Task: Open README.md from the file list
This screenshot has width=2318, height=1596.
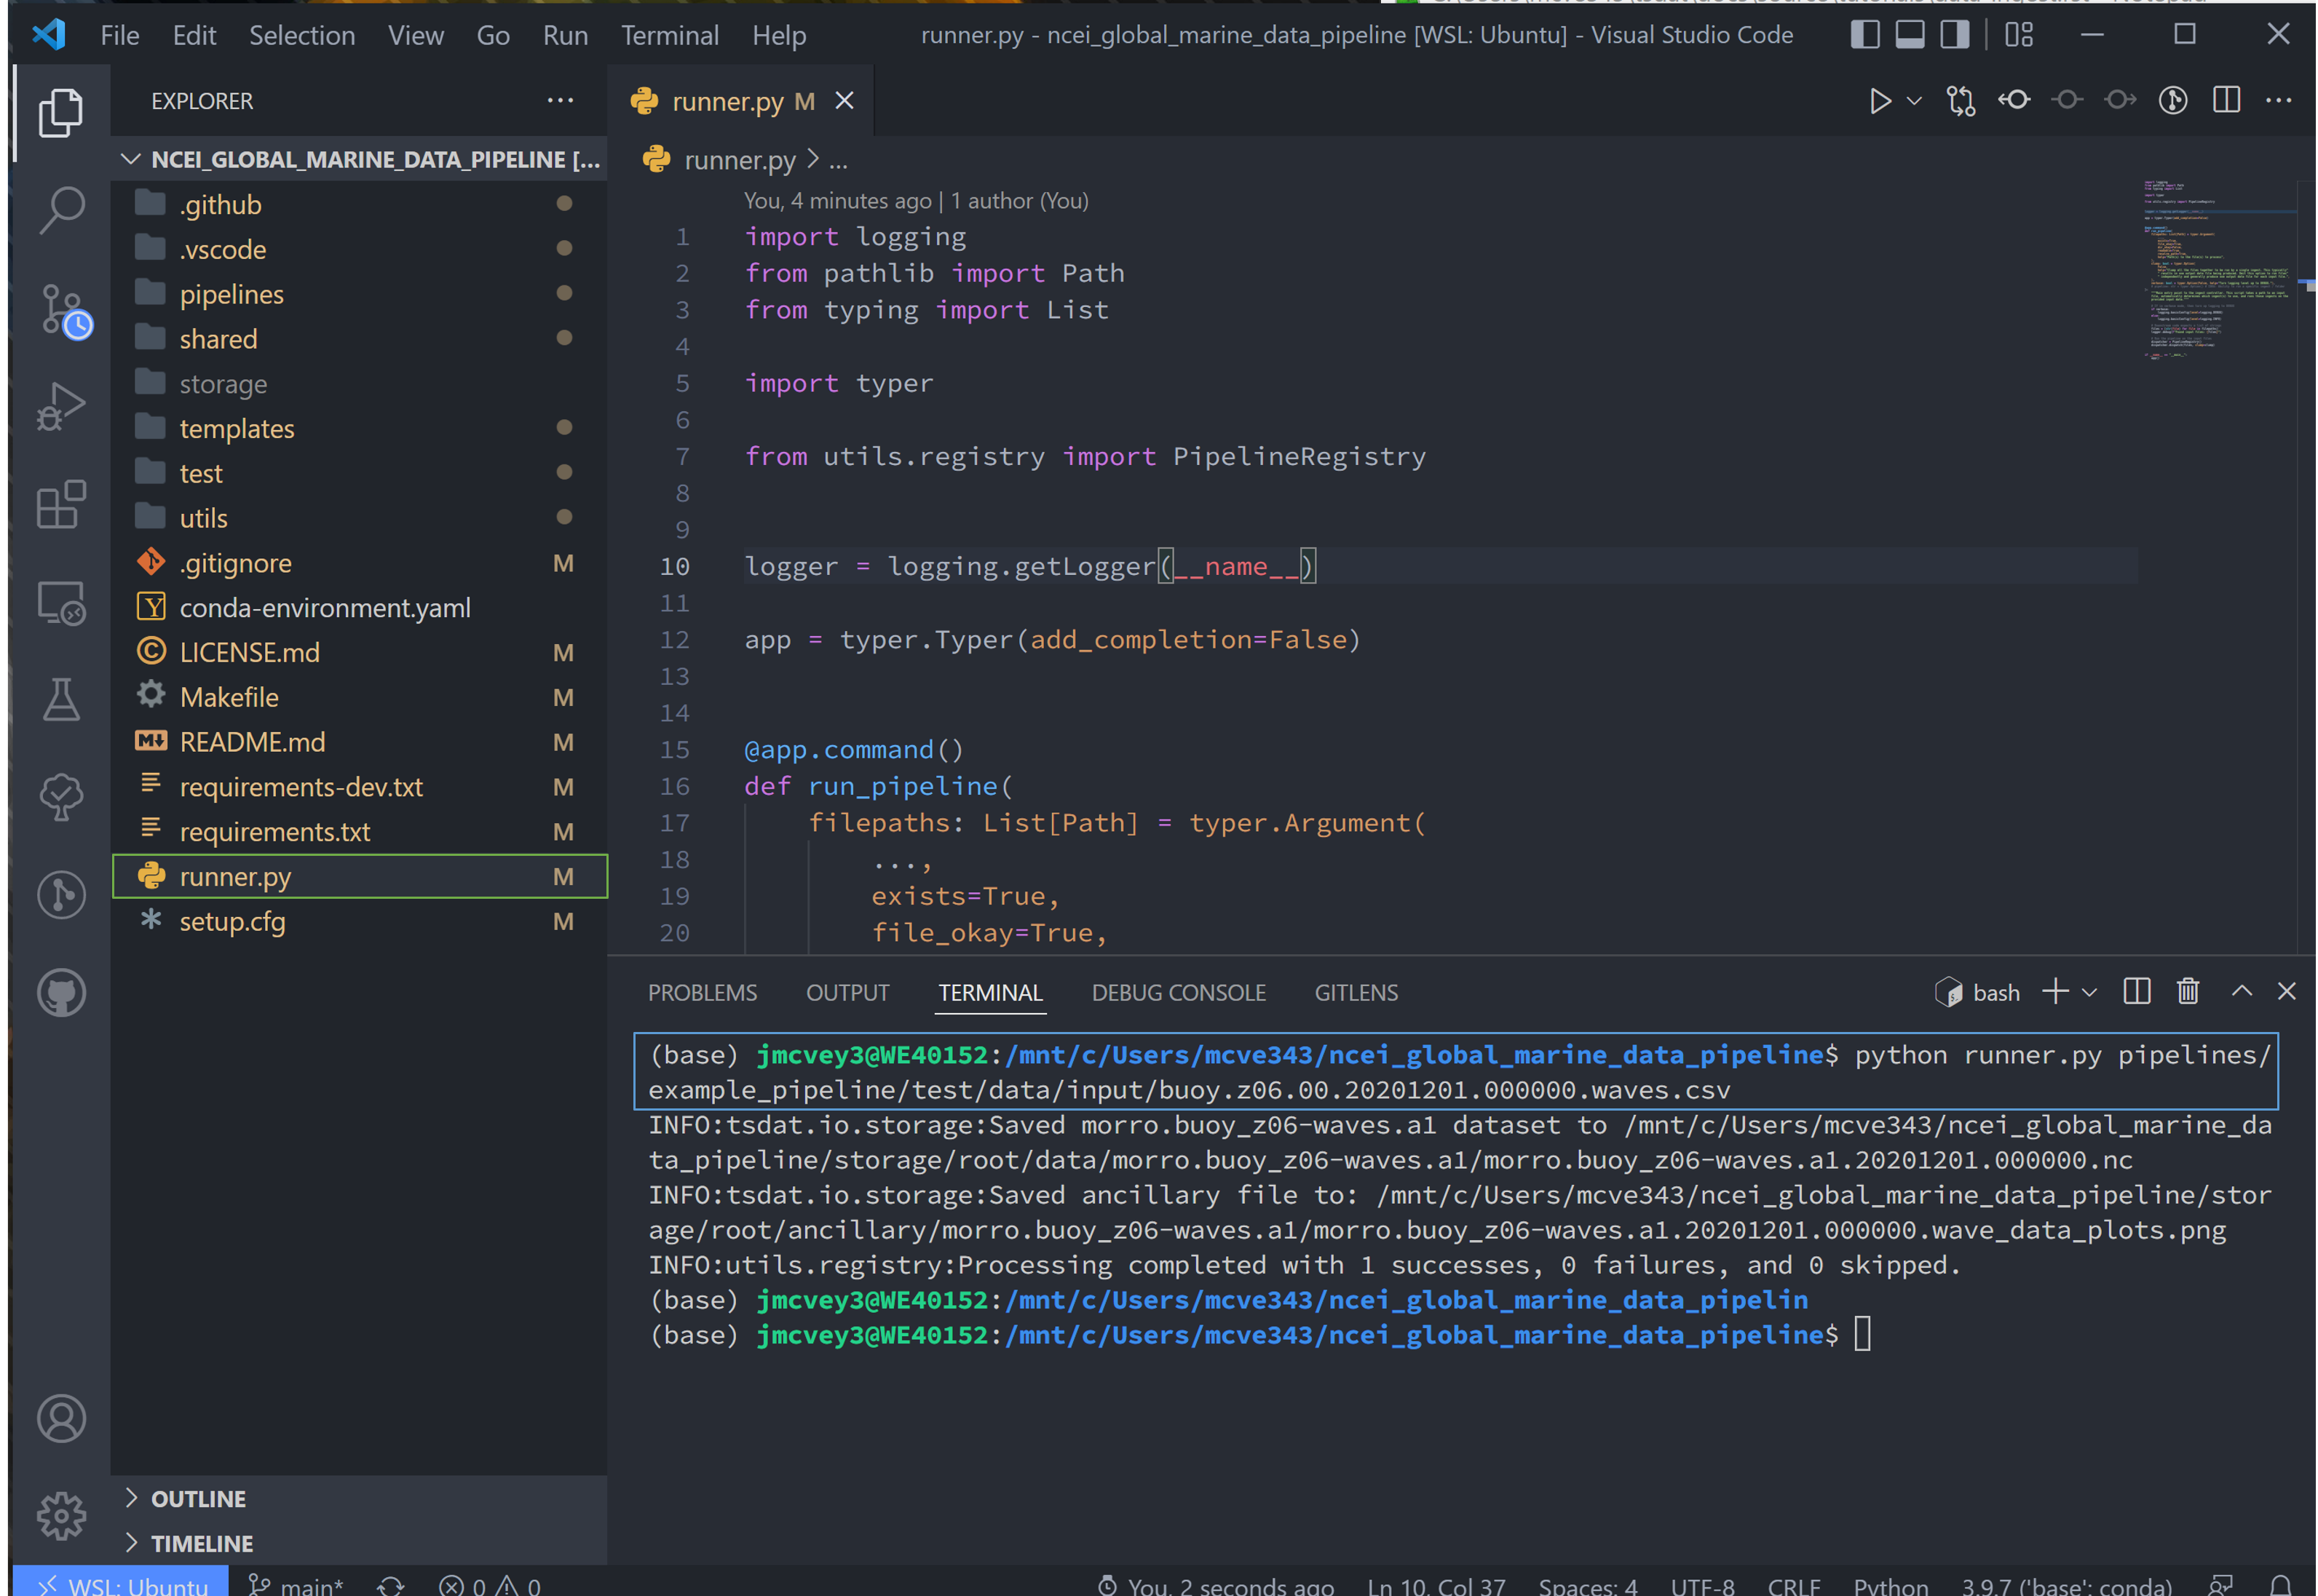Action: pos(360,742)
